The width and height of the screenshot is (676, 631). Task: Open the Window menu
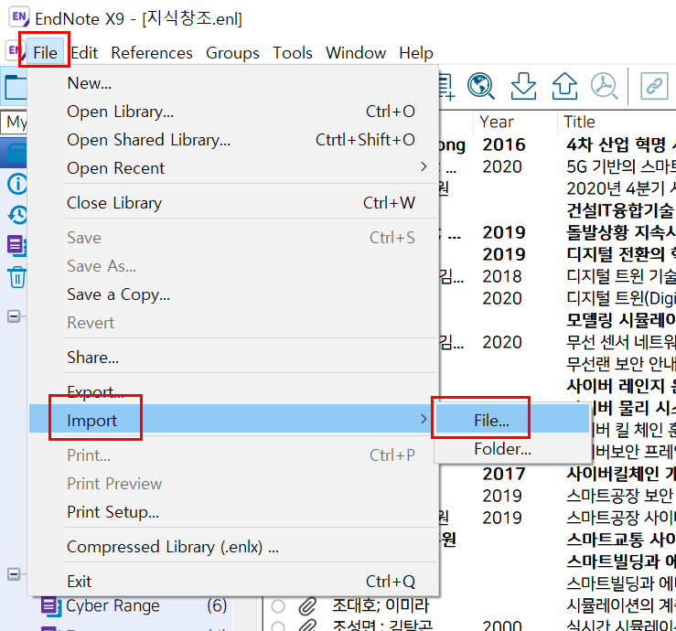click(356, 53)
